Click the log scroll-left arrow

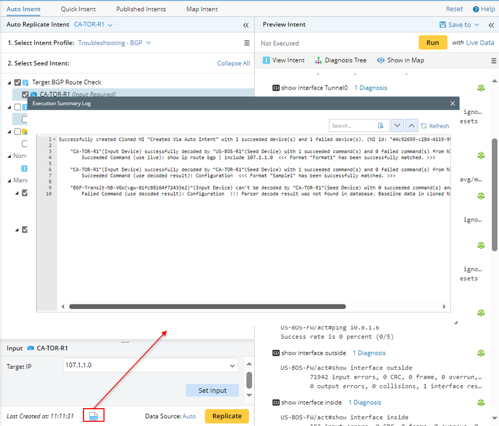click(63, 306)
